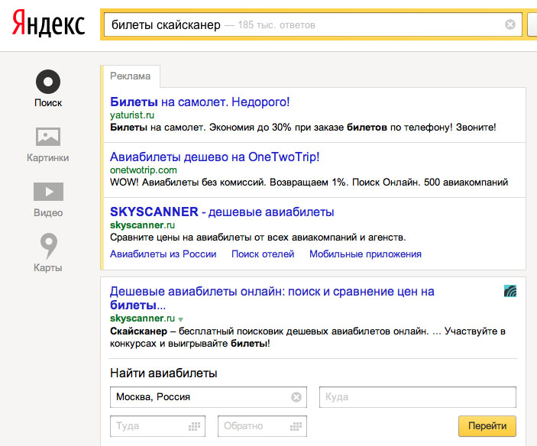537x446 pixels.
Task: Open Картинки image search icon
Action: [x=48, y=137]
